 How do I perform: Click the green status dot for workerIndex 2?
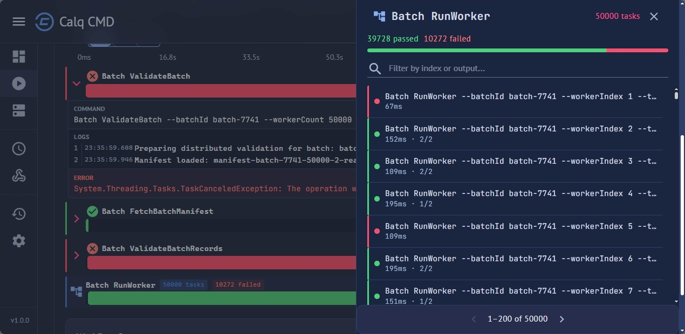coord(376,134)
